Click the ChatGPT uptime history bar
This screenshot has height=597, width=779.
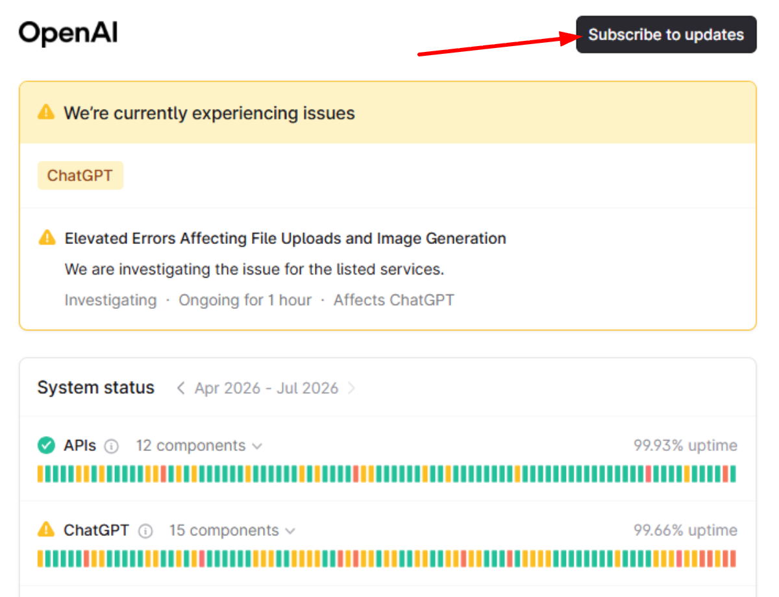point(387,559)
